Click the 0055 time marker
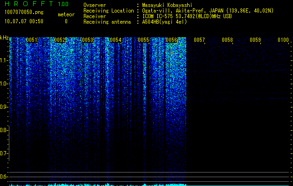Viewport: 293px width, 186px height. (x=143, y=40)
